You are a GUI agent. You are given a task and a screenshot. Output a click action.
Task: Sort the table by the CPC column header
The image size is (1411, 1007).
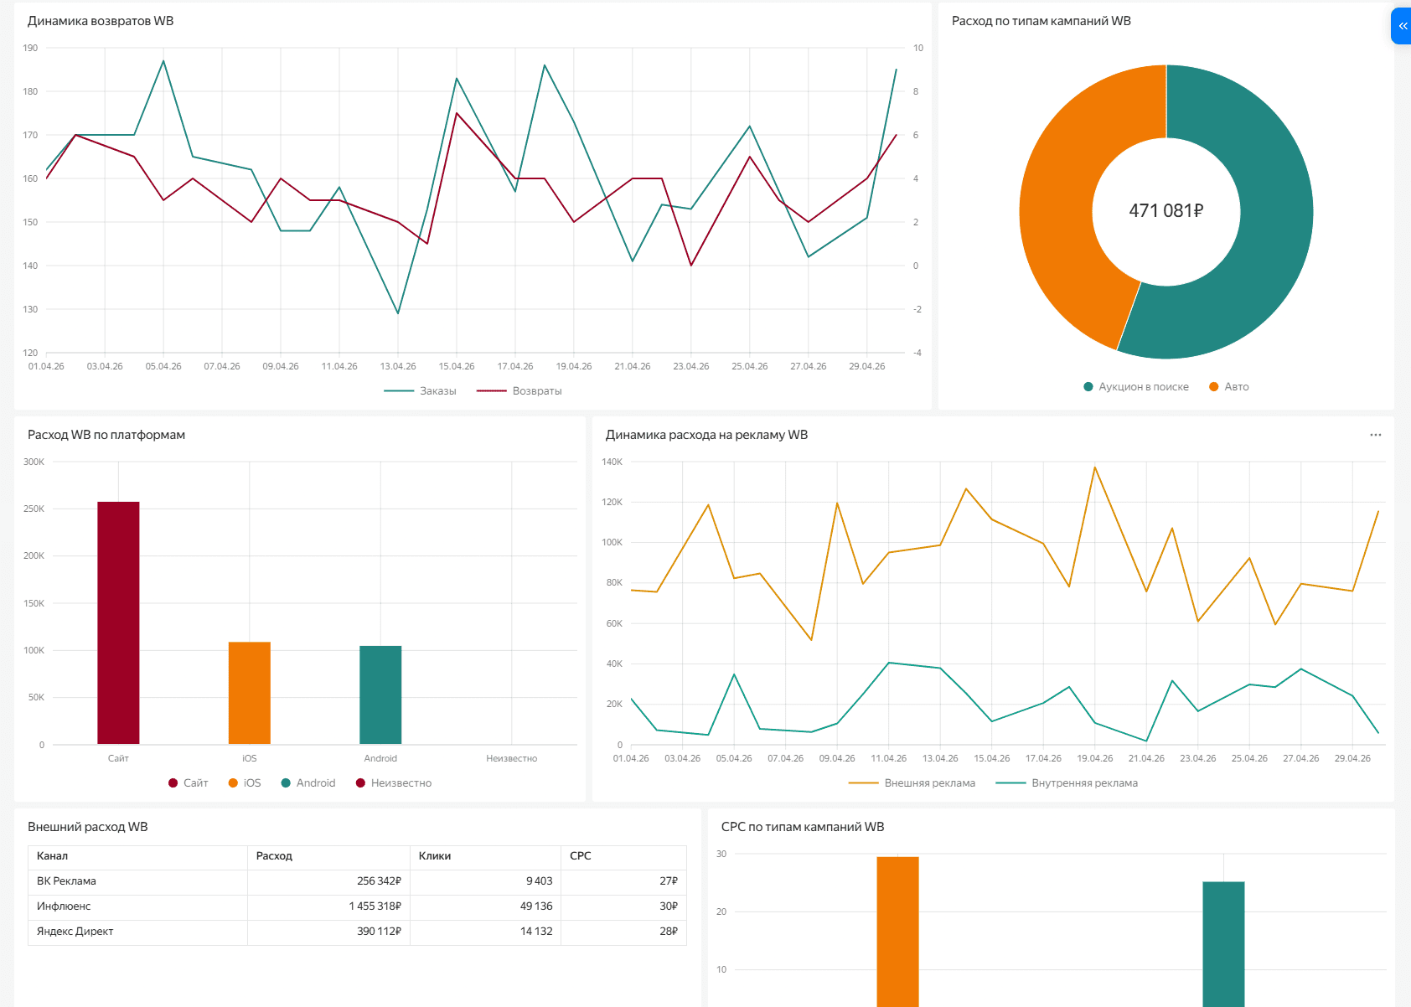click(x=623, y=856)
